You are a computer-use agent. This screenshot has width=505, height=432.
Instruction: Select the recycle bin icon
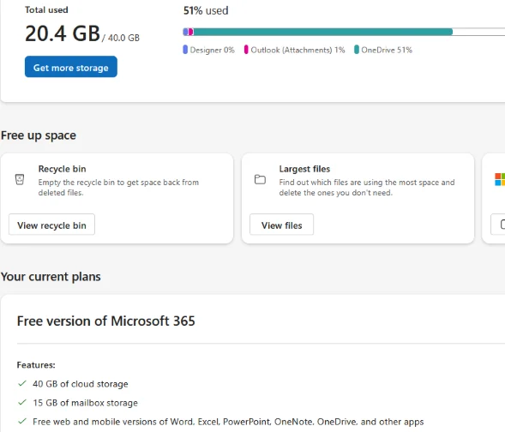(x=20, y=179)
